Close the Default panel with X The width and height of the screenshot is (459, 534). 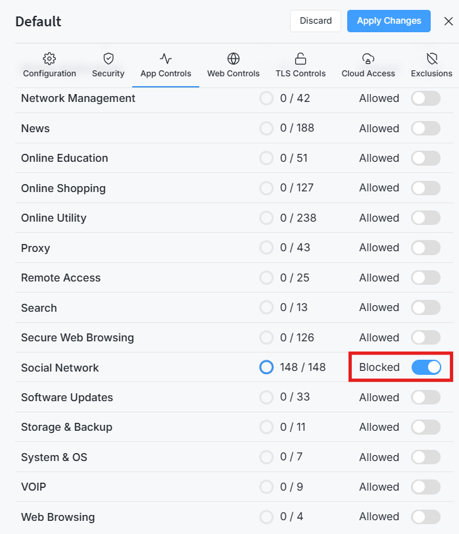click(x=448, y=21)
